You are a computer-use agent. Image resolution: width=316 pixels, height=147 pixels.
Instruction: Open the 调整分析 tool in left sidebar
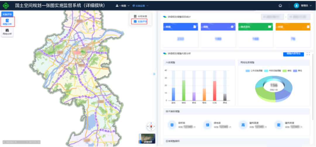click(x=7, y=22)
